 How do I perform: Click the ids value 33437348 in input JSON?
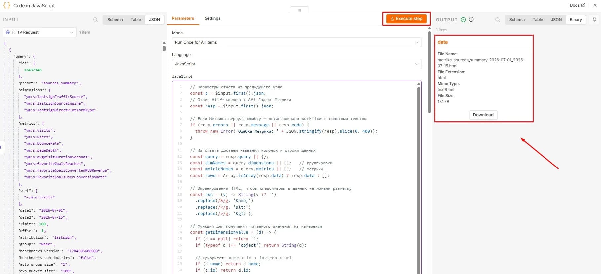click(x=33, y=70)
